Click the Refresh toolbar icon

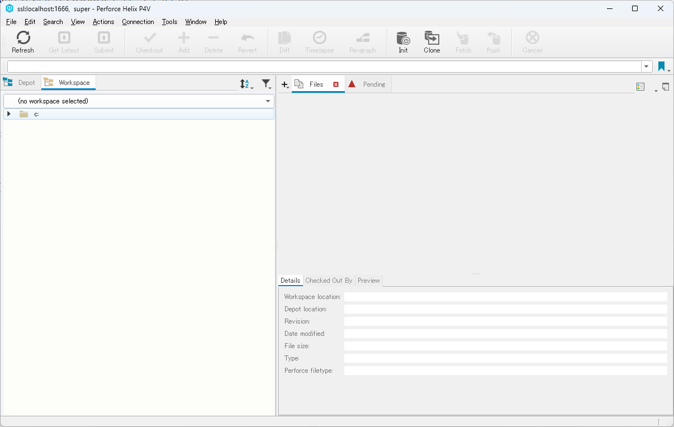[x=23, y=37]
